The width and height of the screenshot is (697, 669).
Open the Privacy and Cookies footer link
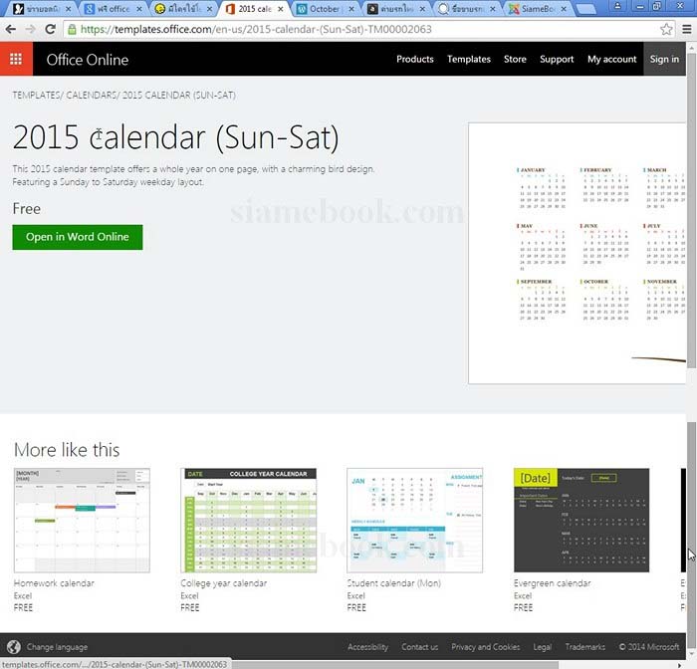(x=486, y=647)
